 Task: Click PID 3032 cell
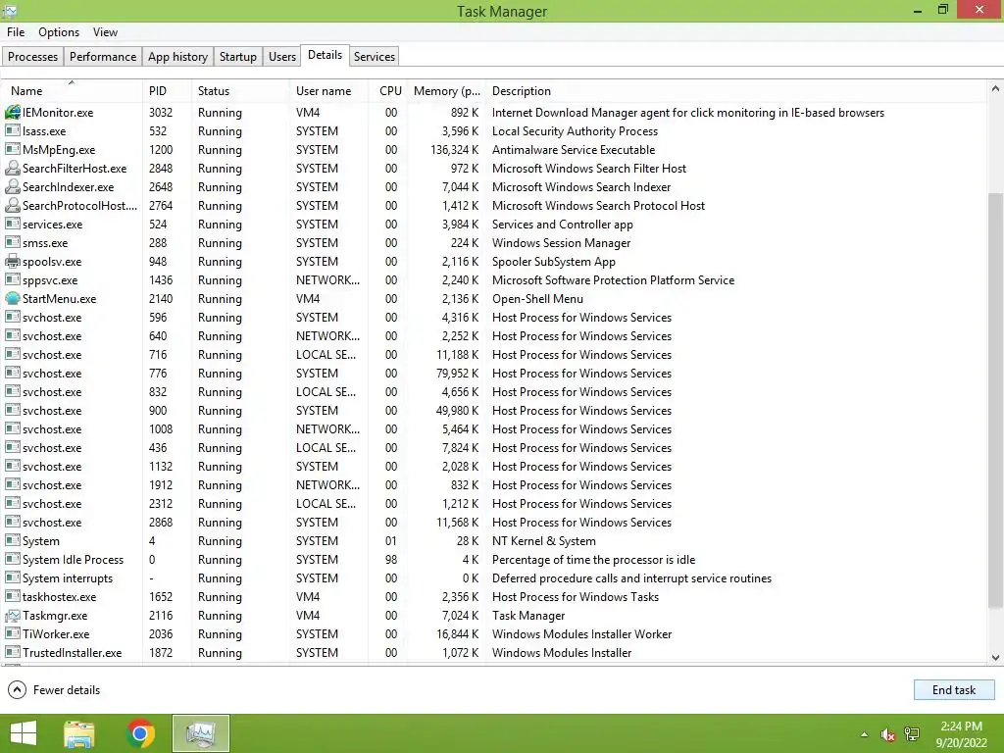pos(161,113)
